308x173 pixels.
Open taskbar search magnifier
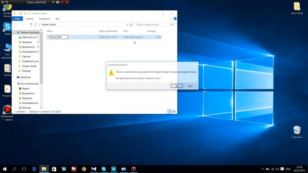14,169
